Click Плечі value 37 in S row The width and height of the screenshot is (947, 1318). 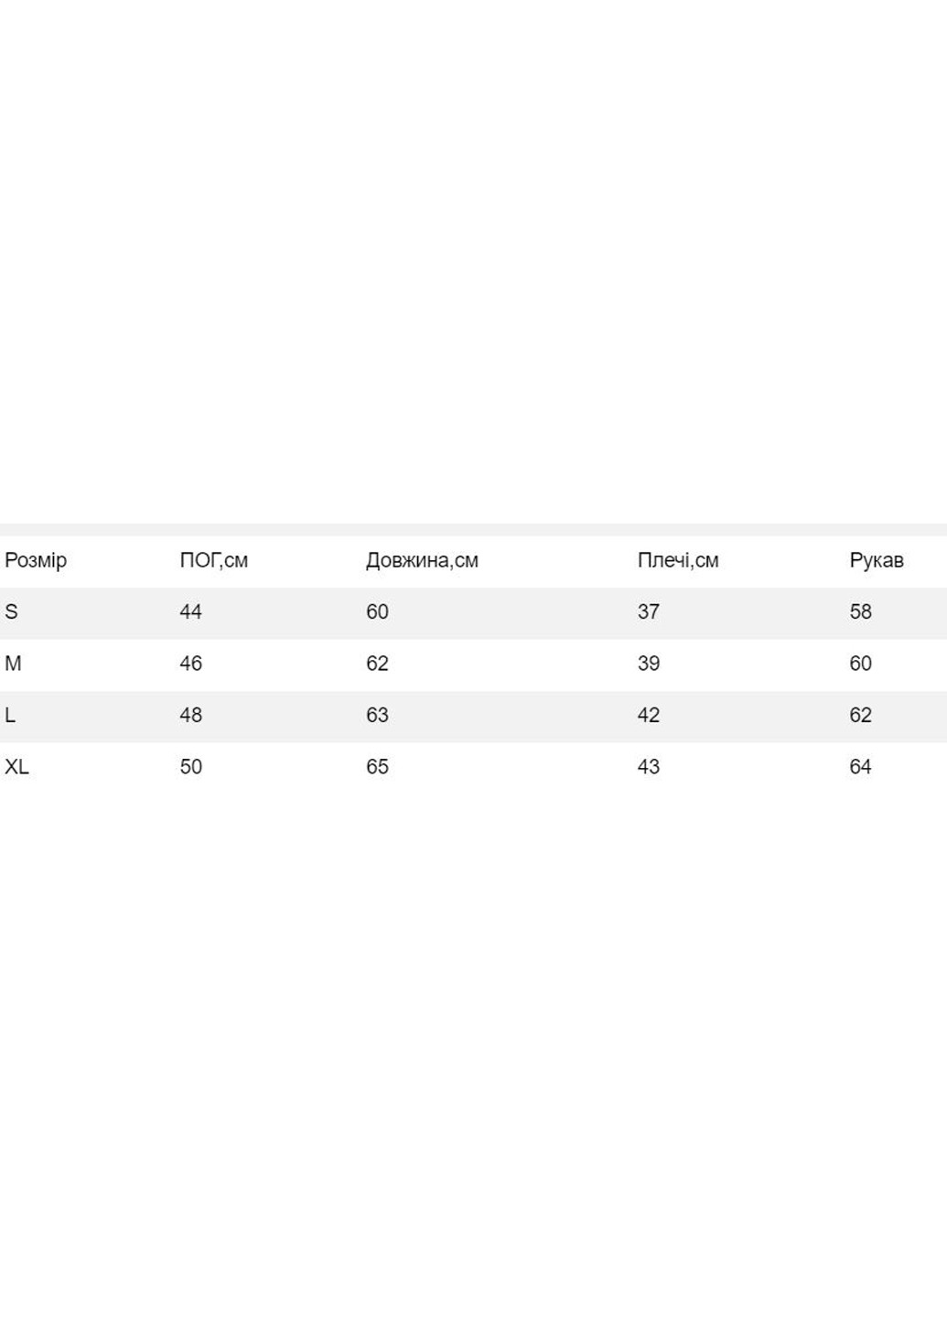pos(648,611)
